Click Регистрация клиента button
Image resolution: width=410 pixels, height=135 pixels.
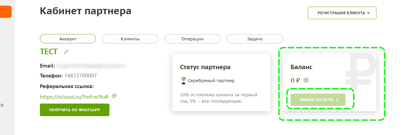click(342, 13)
